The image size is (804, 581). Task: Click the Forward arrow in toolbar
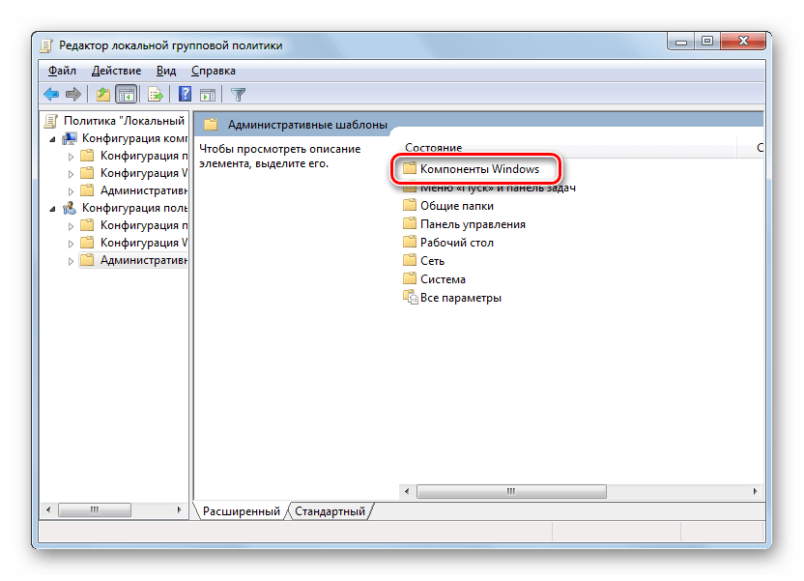click(72, 94)
